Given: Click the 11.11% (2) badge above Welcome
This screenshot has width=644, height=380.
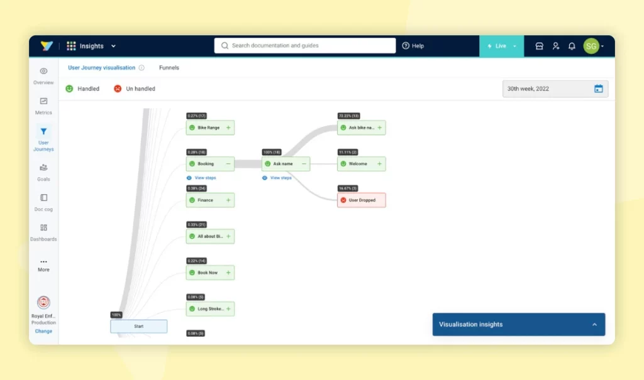Looking at the screenshot, I should (x=348, y=152).
